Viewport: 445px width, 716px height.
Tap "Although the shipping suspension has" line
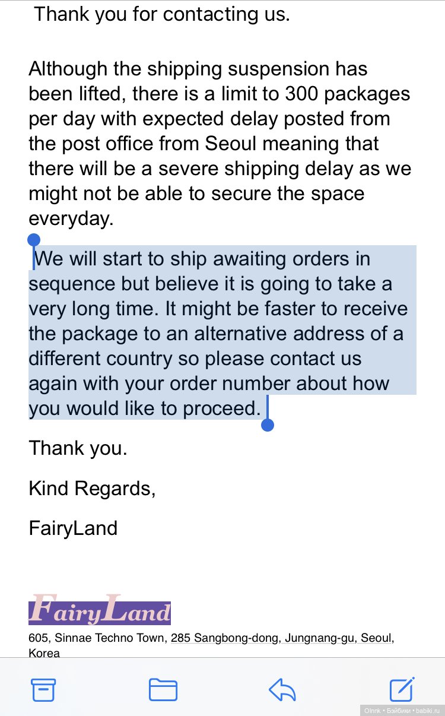[x=198, y=68]
